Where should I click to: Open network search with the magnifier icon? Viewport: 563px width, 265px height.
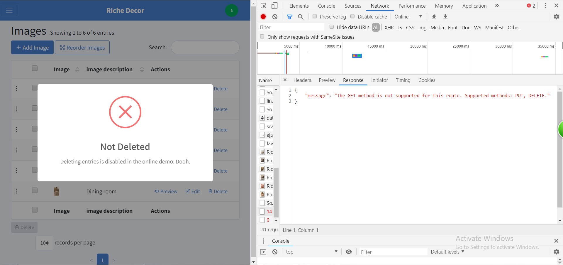pyautogui.click(x=300, y=17)
